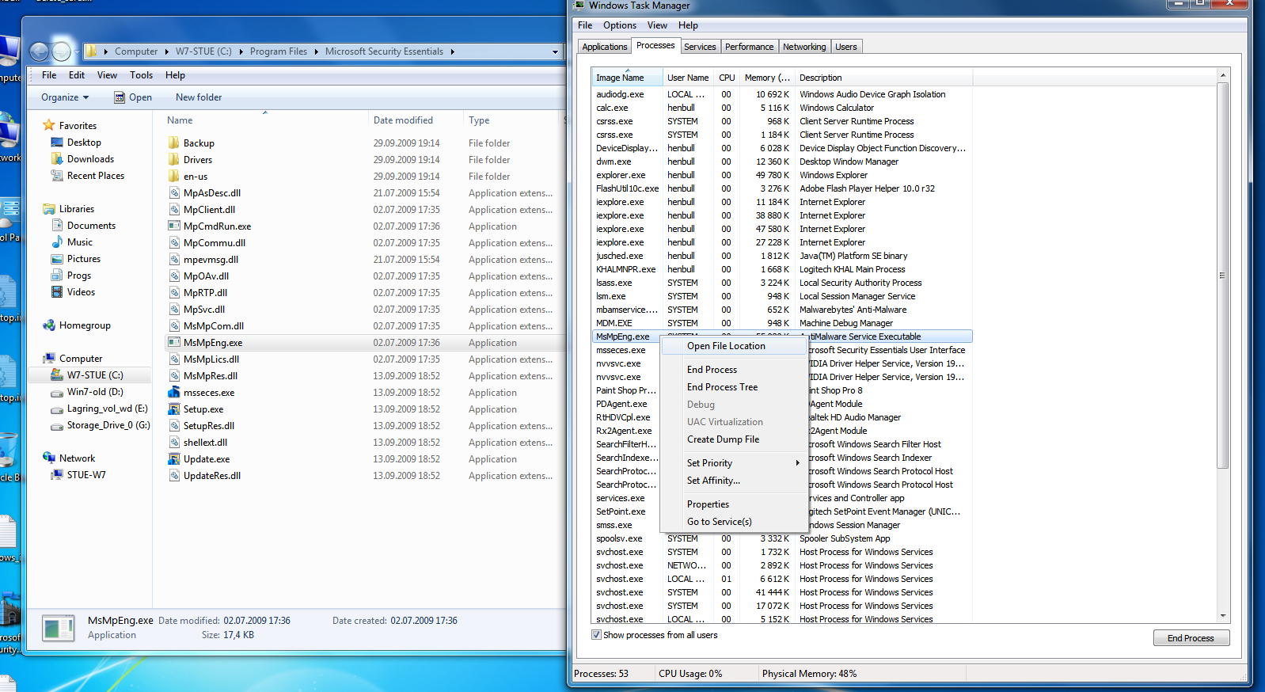Select Recent Places icon in sidebar

pyautogui.click(x=57, y=176)
